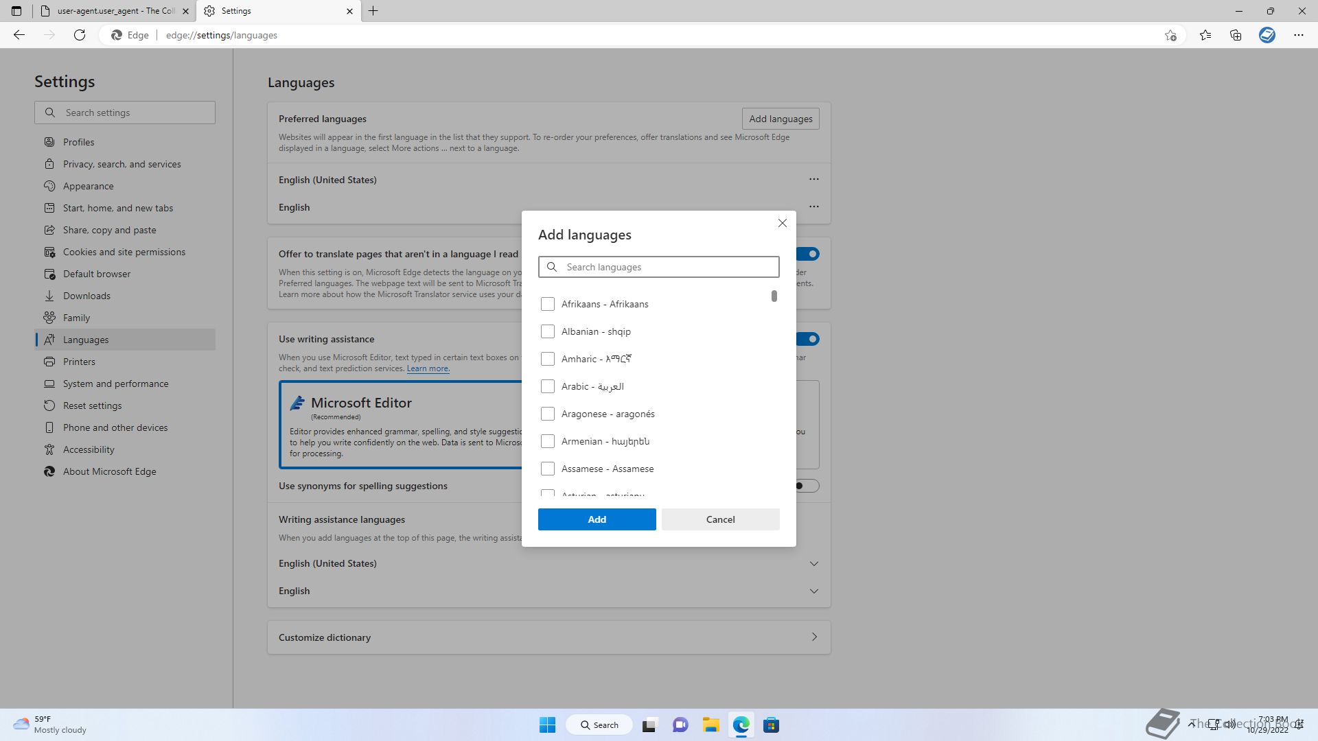Go to Downloads settings
This screenshot has height=741, width=1318.
coord(125,296)
